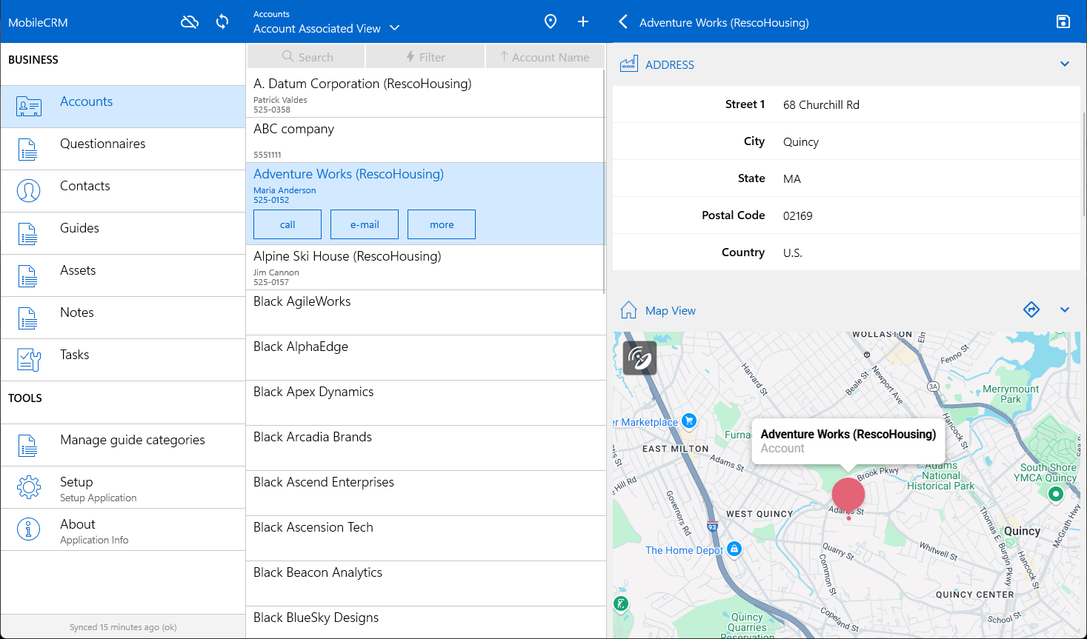Collapse the Address section chevron
The image size is (1087, 639).
pyautogui.click(x=1065, y=64)
